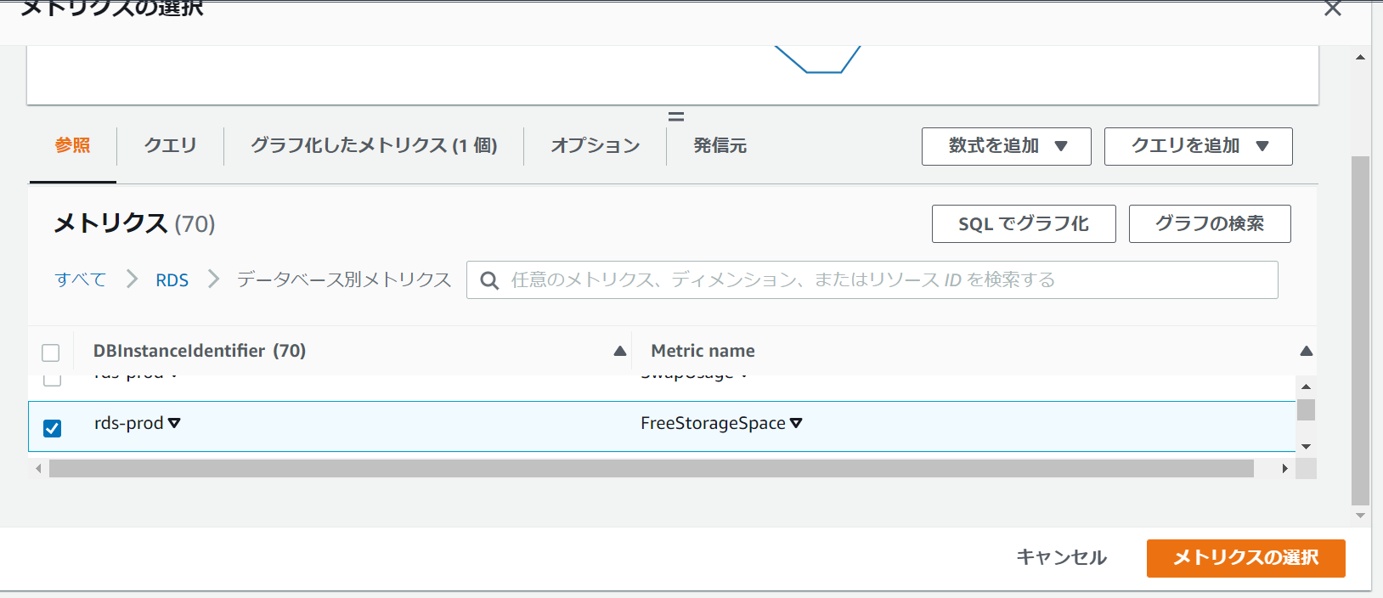Open the 発信元 tab

(720, 145)
